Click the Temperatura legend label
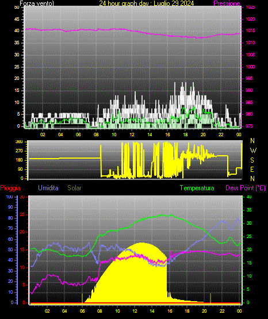The height and width of the screenshot is (319, 268). coord(197,188)
